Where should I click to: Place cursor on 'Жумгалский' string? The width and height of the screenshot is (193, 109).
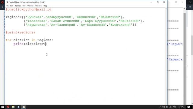121,25
